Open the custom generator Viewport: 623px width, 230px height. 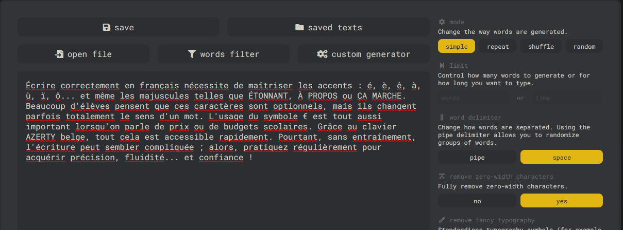point(364,54)
